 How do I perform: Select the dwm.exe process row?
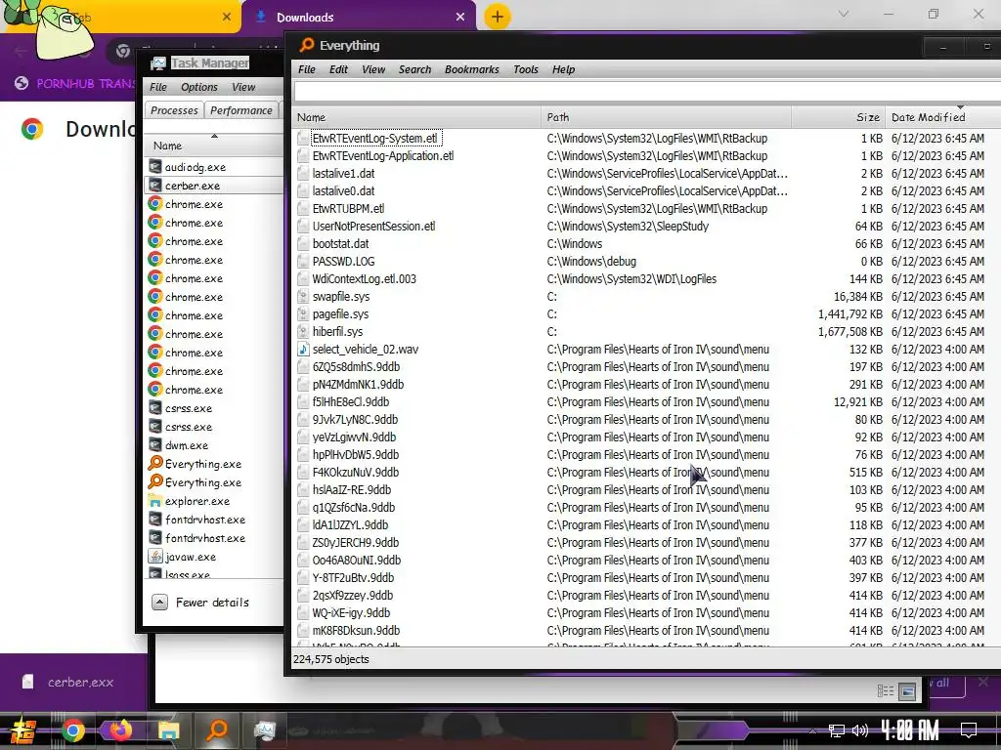[x=214, y=445]
